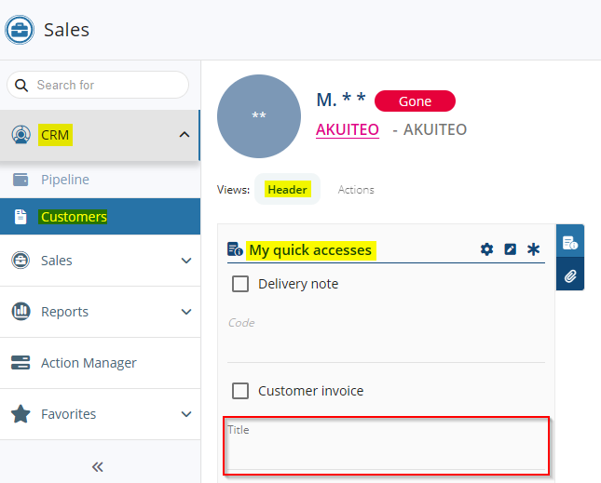This screenshot has height=483, width=601.
Task: Click the Action Manager icon
Action: tap(20, 363)
